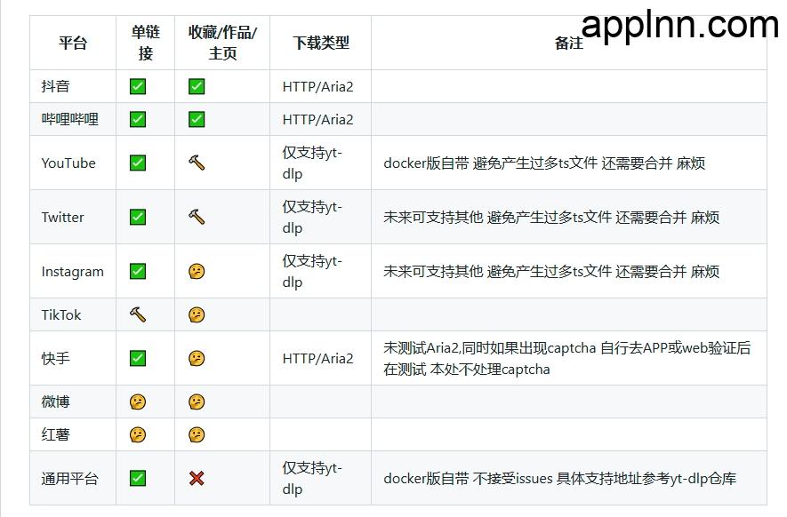Click the 快手 note about captcha
This screenshot has width=787, height=517.
point(567,359)
